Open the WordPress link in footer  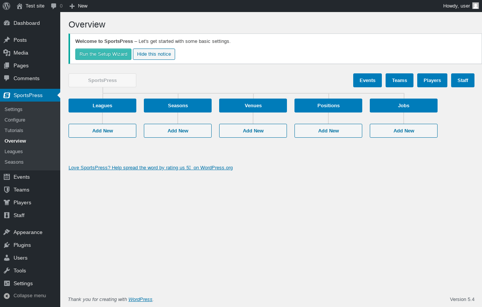tap(140, 299)
